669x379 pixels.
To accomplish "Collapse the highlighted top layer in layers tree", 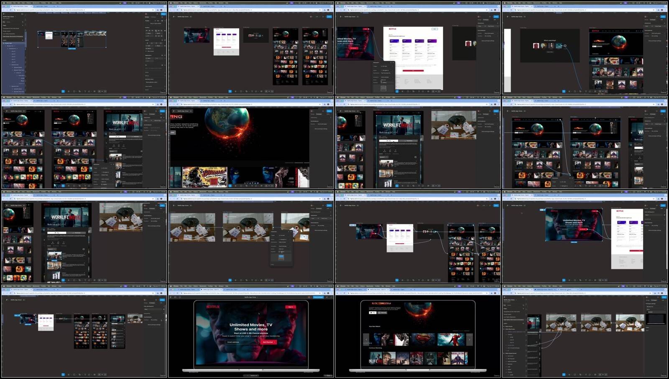I will coord(4,43).
